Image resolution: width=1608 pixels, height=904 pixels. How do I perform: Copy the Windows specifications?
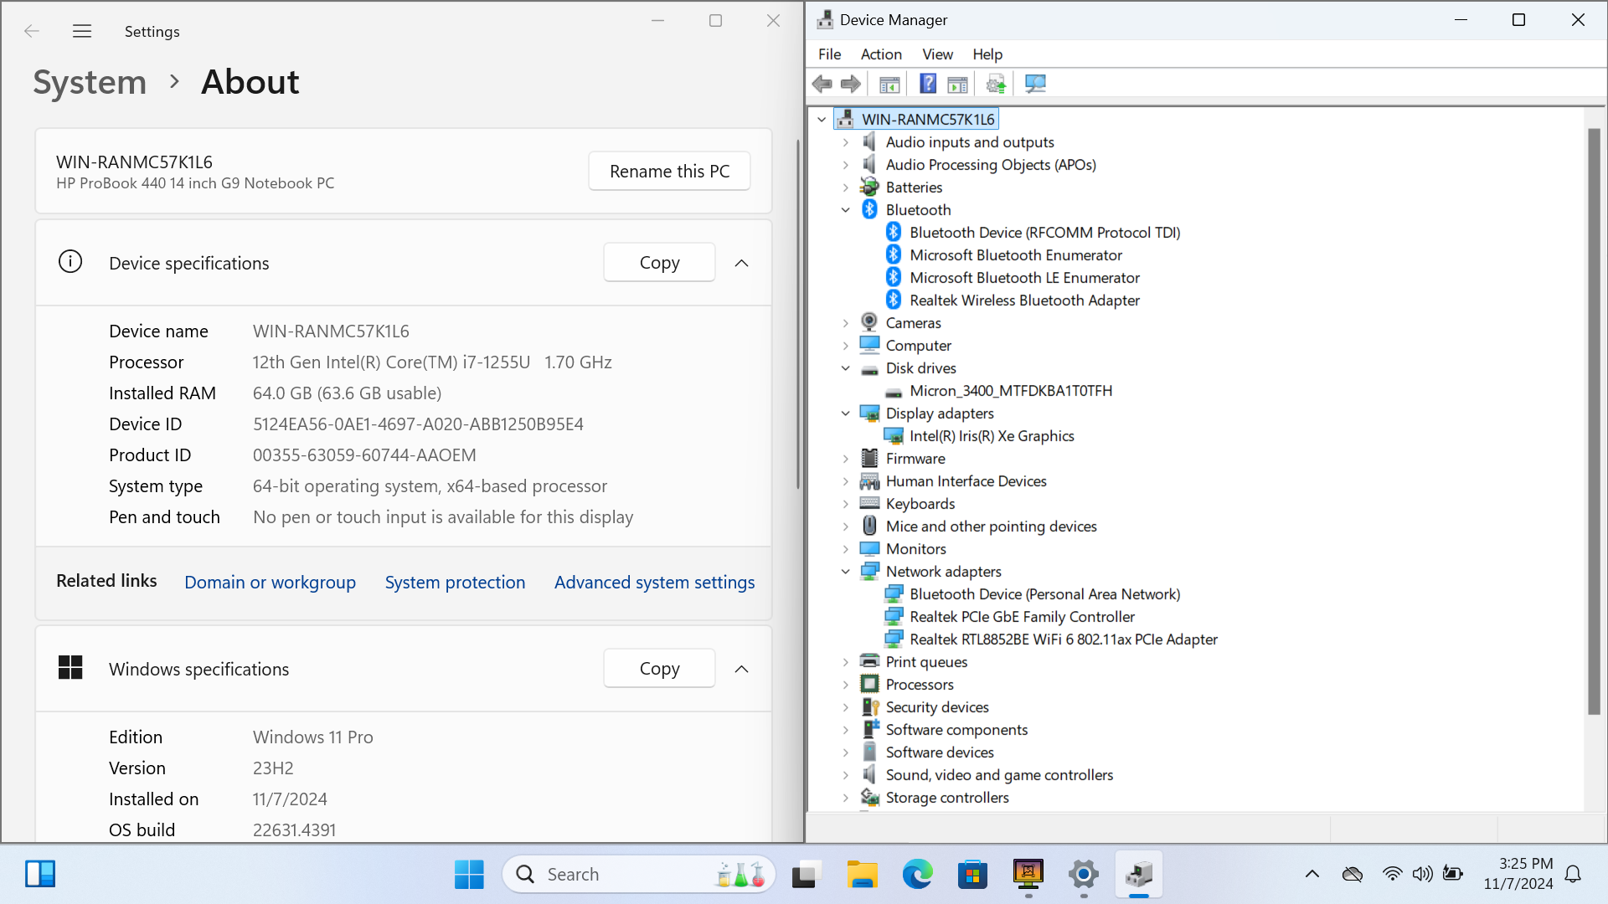click(659, 668)
